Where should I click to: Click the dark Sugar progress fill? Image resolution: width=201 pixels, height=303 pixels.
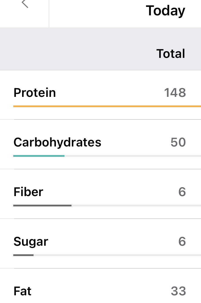coord(23,255)
